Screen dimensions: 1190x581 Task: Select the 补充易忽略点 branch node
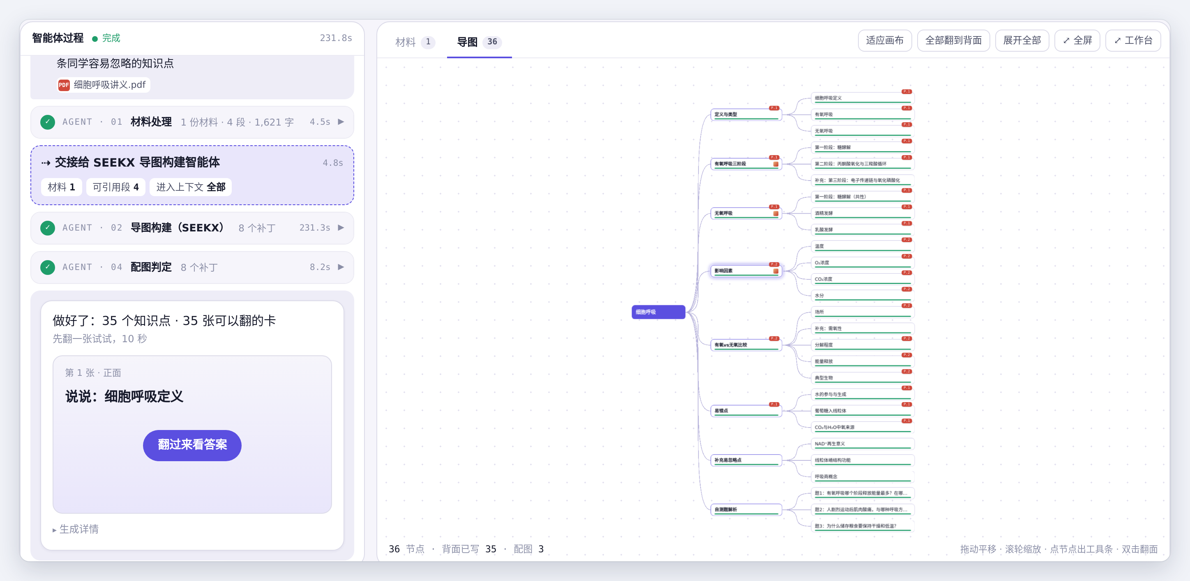click(745, 460)
